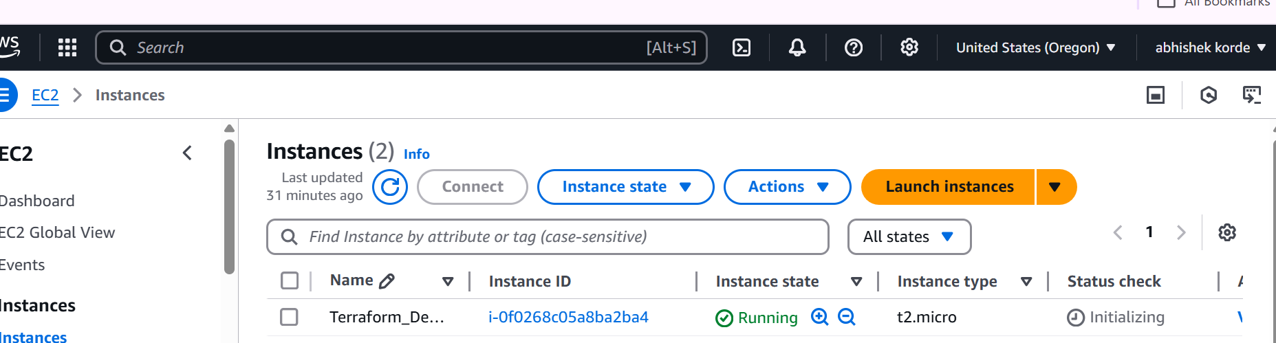
Task: Open the blue Instances link in sidebar
Action: [34, 337]
